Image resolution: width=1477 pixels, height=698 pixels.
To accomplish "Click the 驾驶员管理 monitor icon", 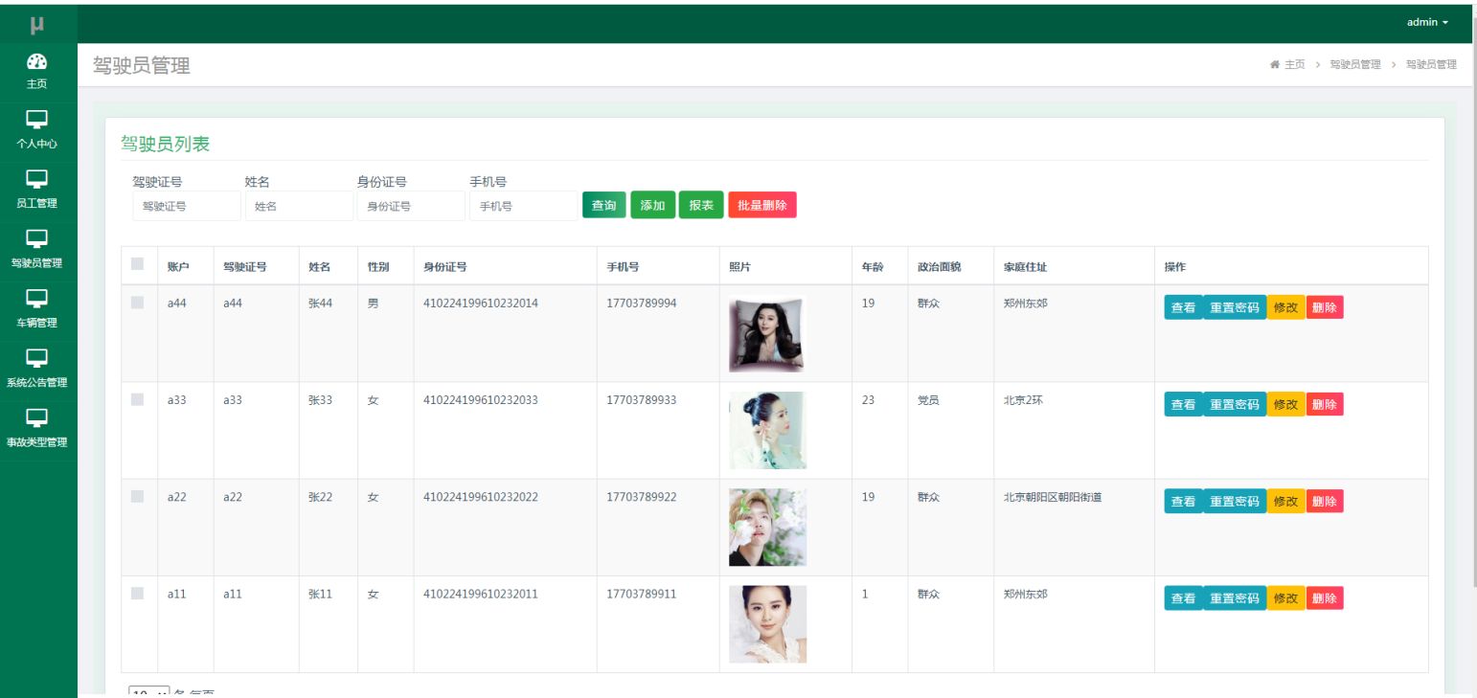I will [37, 238].
